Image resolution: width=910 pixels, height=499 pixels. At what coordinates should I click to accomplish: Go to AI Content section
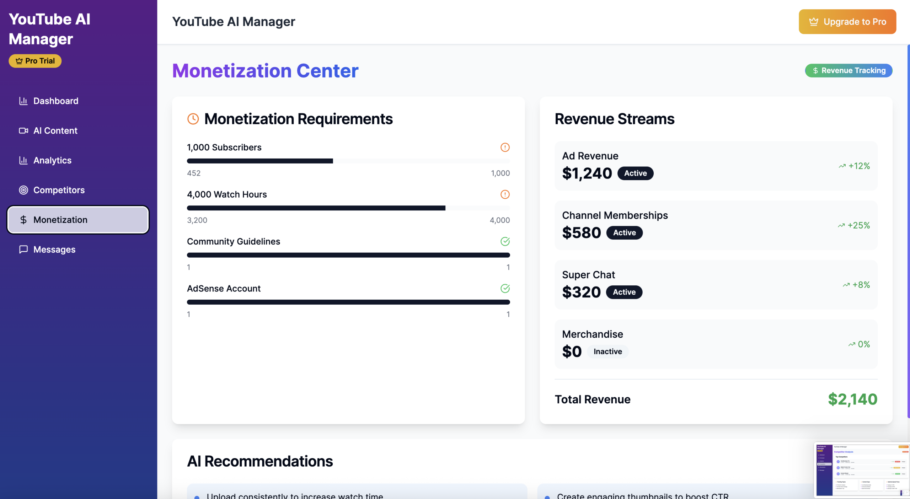[78, 131]
